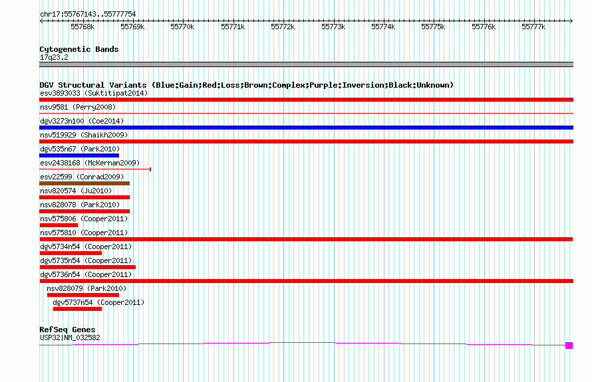Click the 55772k ruler mark
Screen dimensions: 592x382
click(x=283, y=27)
